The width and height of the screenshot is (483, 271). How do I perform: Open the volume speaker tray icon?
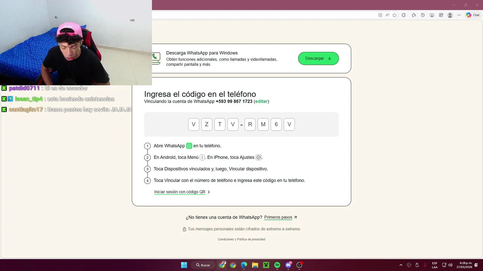pos(450,265)
